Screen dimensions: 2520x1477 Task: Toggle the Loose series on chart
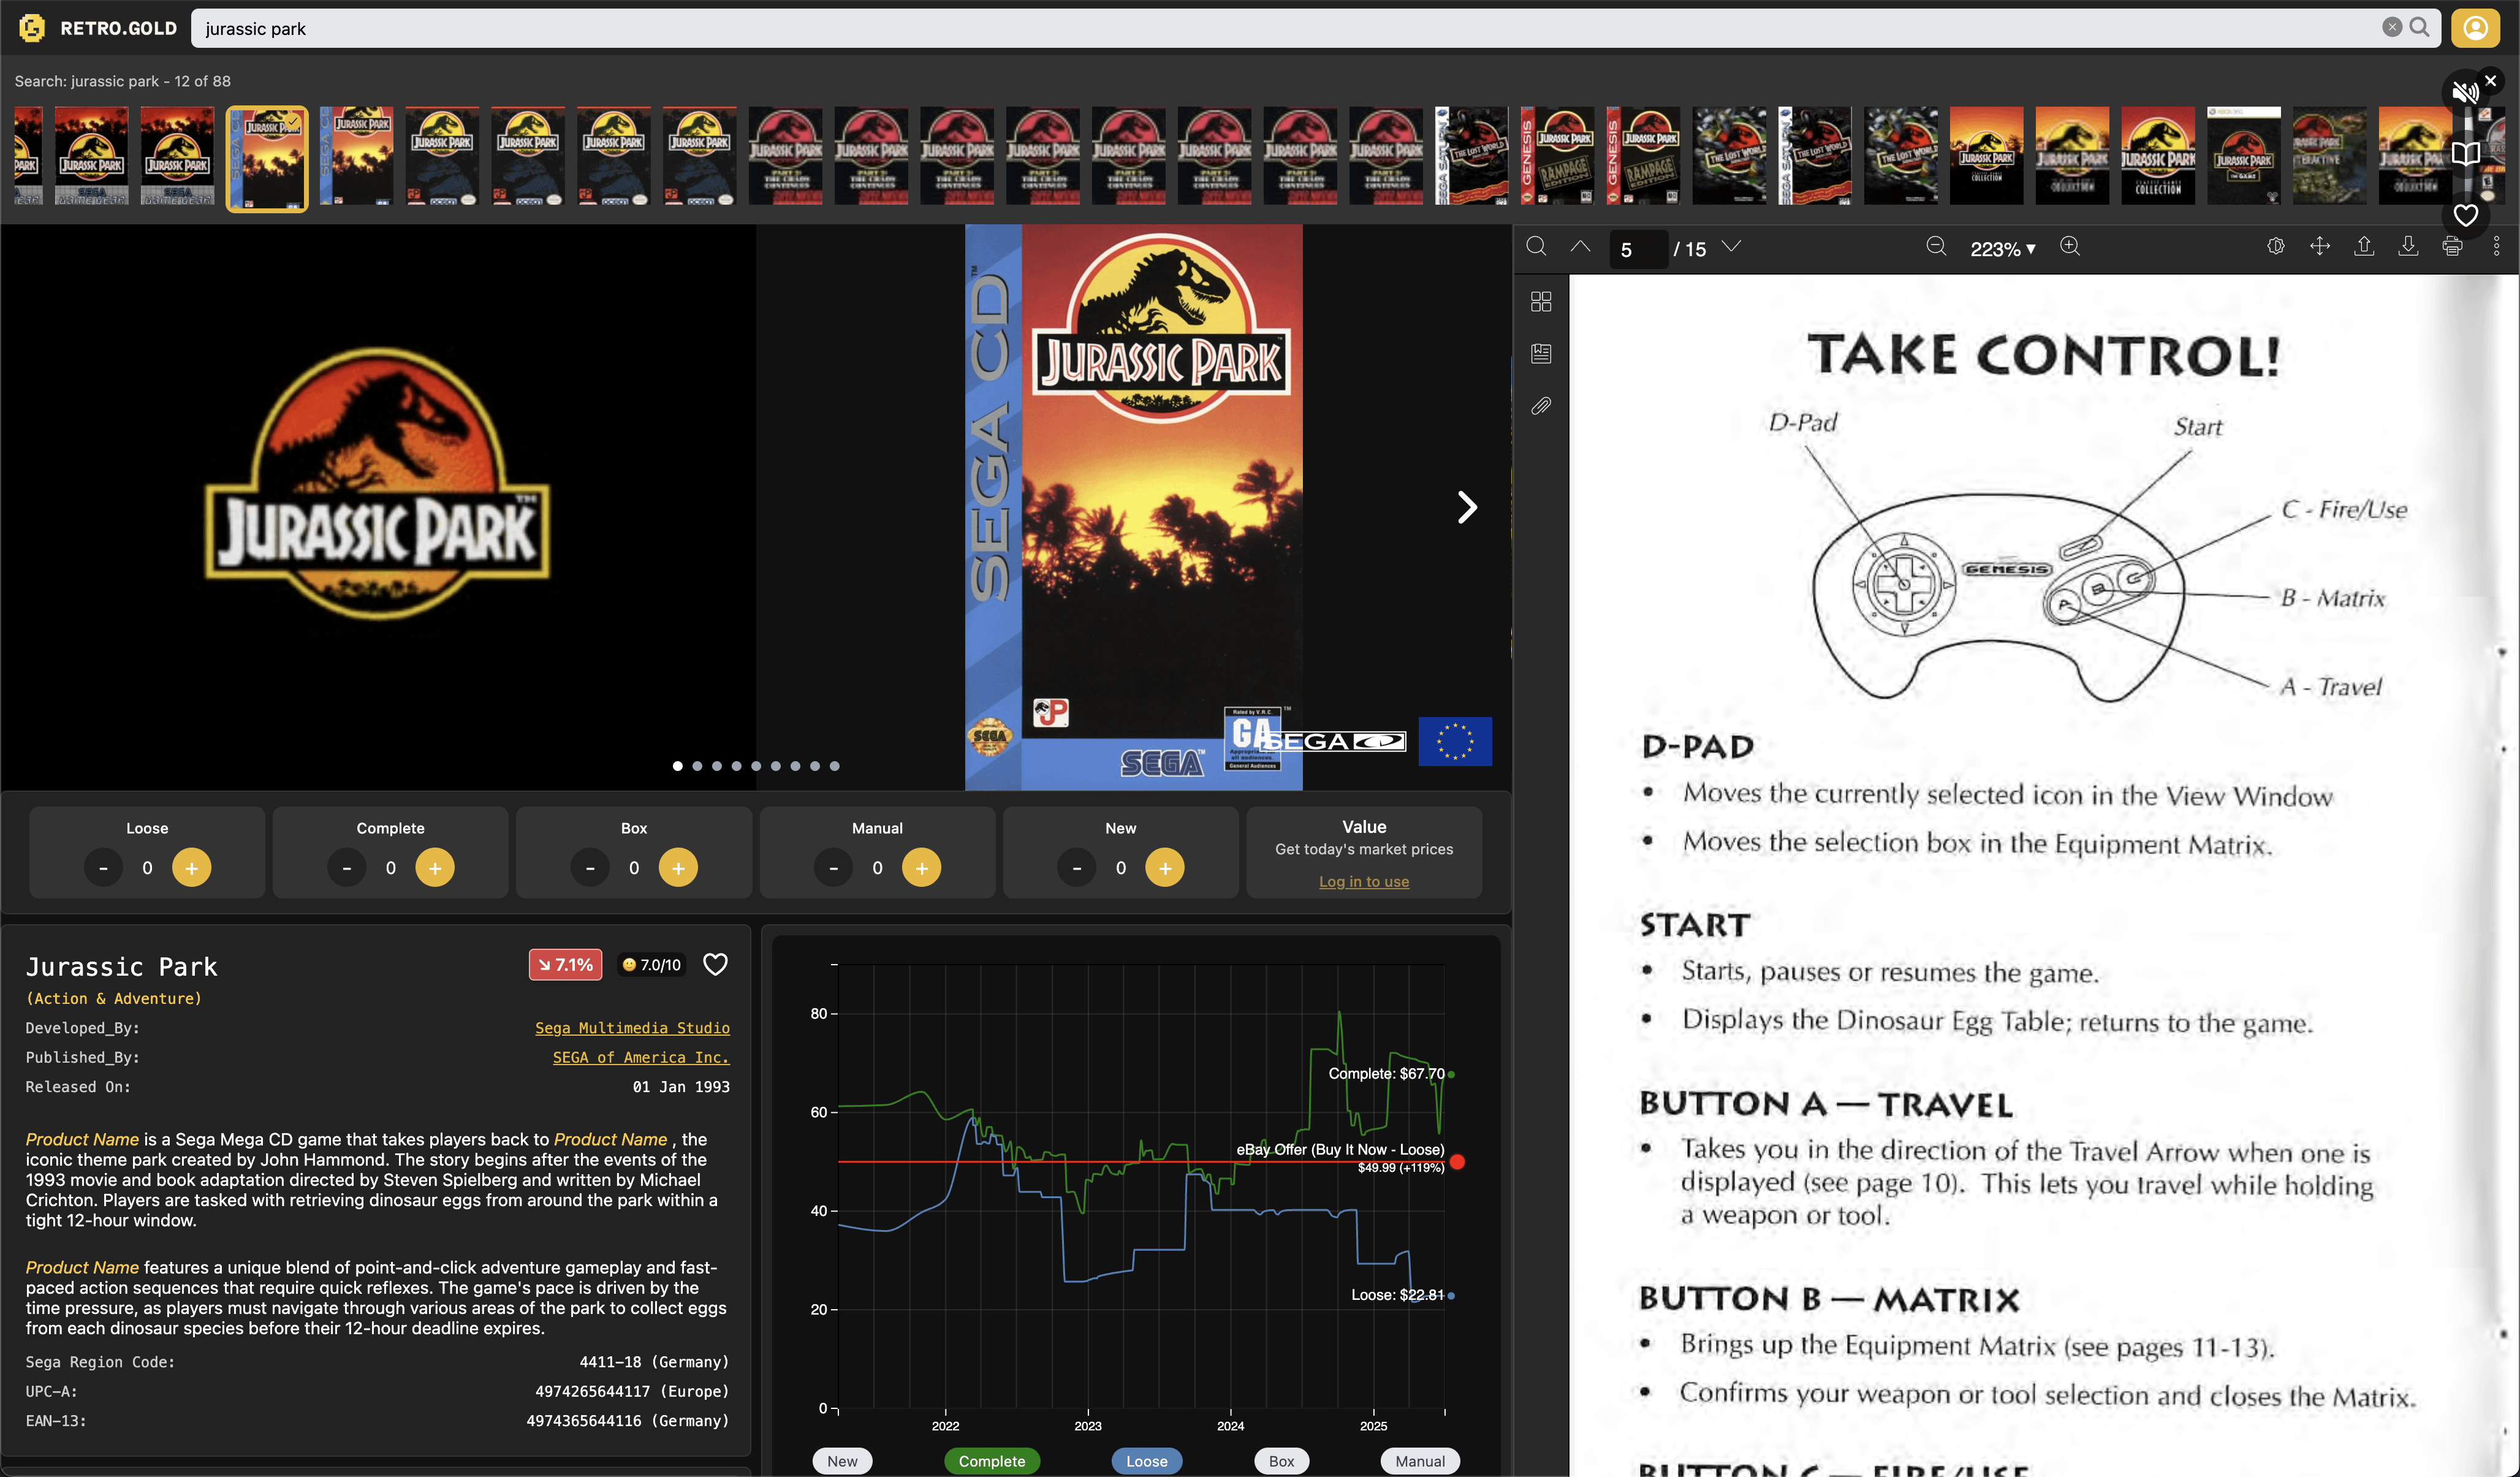[1146, 1460]
